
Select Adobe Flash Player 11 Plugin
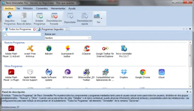pyautogui.click(x=11, y=75)
